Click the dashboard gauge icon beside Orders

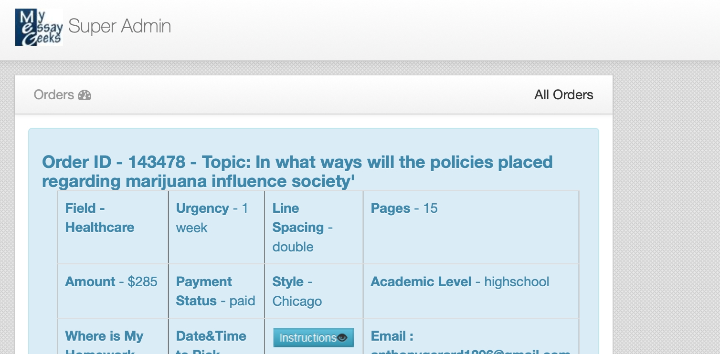pos(85,95)
